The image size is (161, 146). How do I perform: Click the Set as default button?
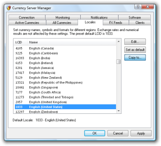point(135,49)
